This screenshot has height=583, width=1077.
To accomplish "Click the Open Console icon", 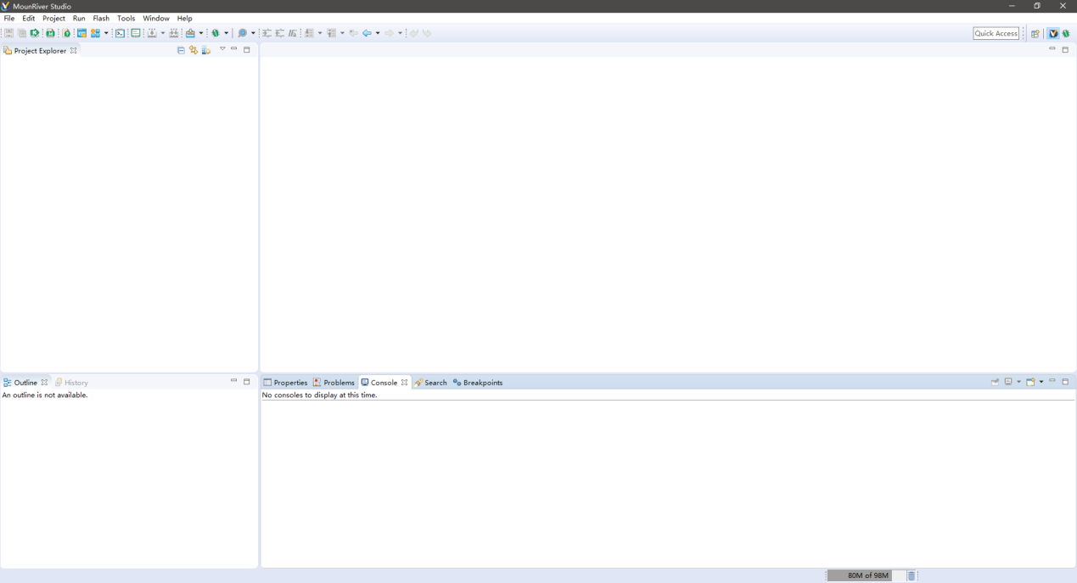I will click(1030, 382).
